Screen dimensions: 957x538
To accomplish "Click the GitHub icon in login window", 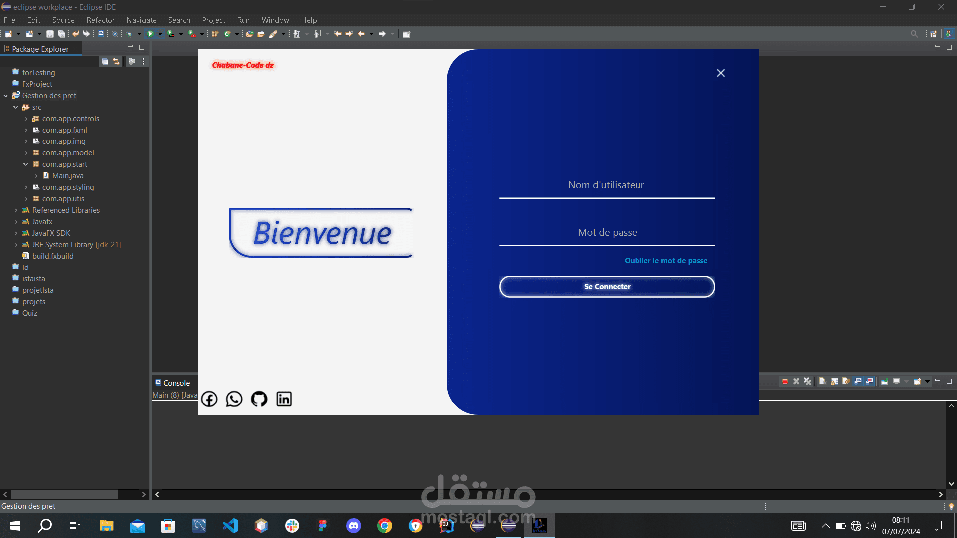I will (x=259, y=399).
